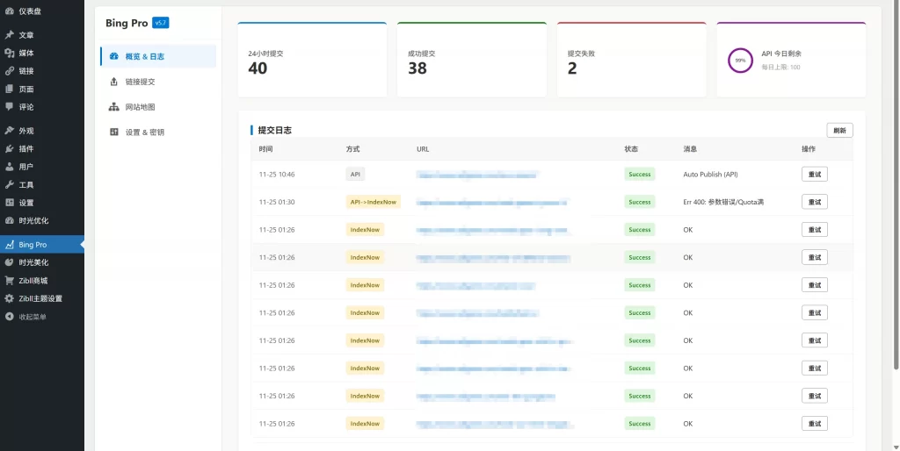Click the dashboard icon beside 仪表盘
900x451 pixels.
click(9, 11)
